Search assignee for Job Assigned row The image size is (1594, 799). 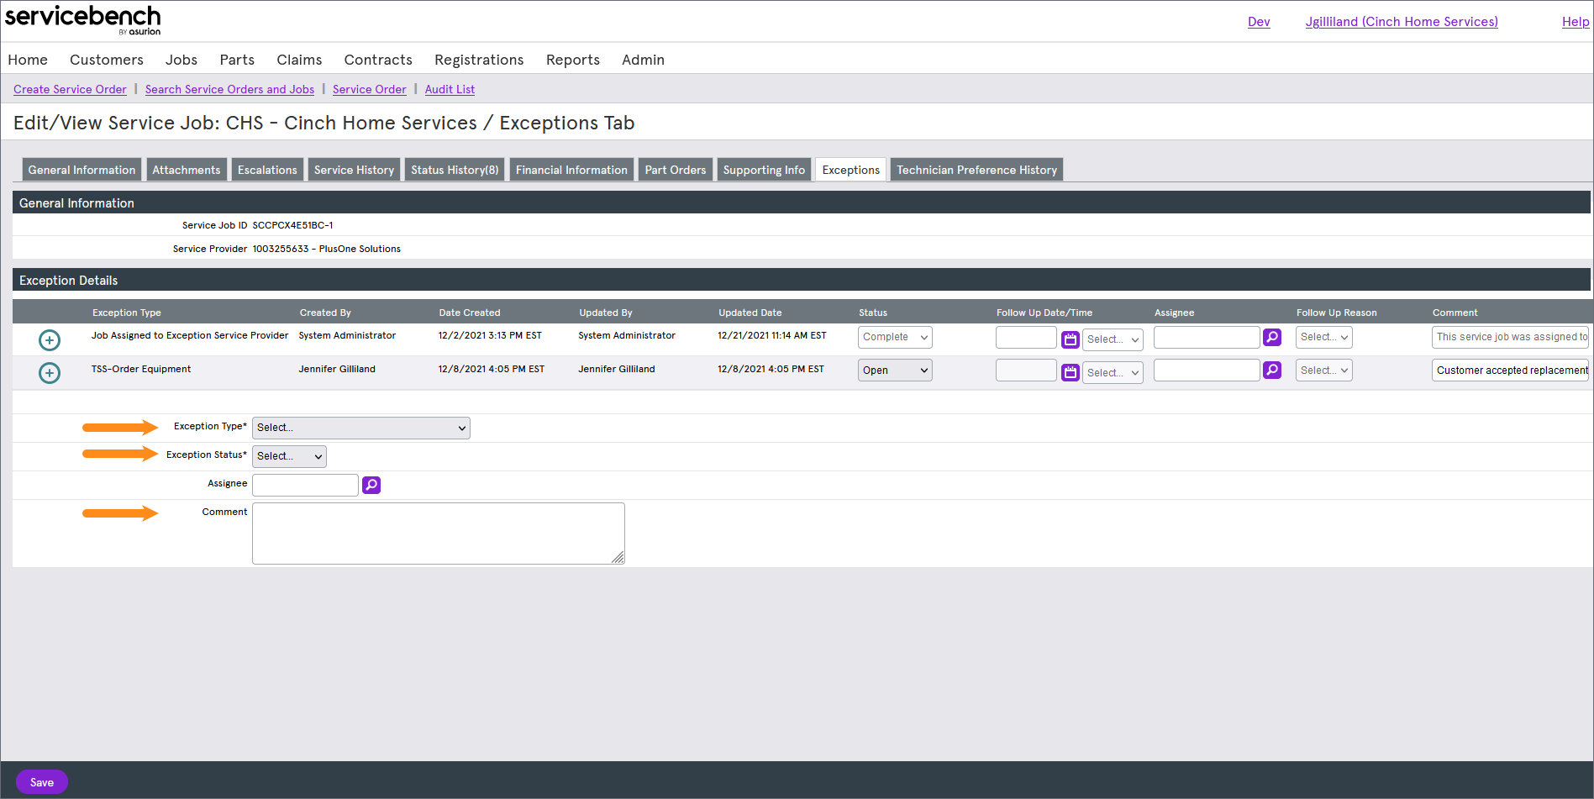(x=1272, y=337)
